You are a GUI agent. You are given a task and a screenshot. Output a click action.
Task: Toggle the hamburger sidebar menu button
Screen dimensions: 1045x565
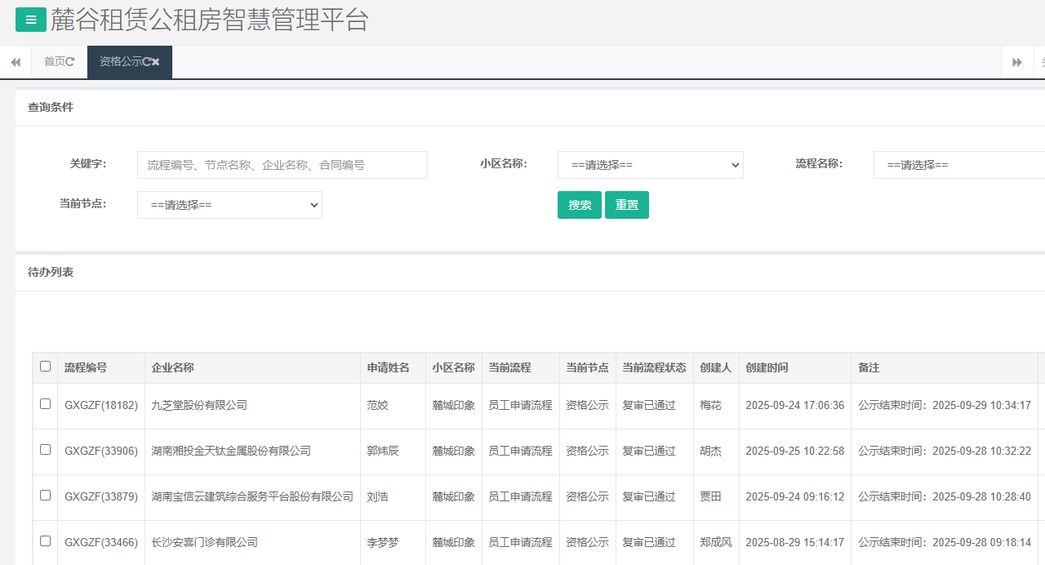31,20
